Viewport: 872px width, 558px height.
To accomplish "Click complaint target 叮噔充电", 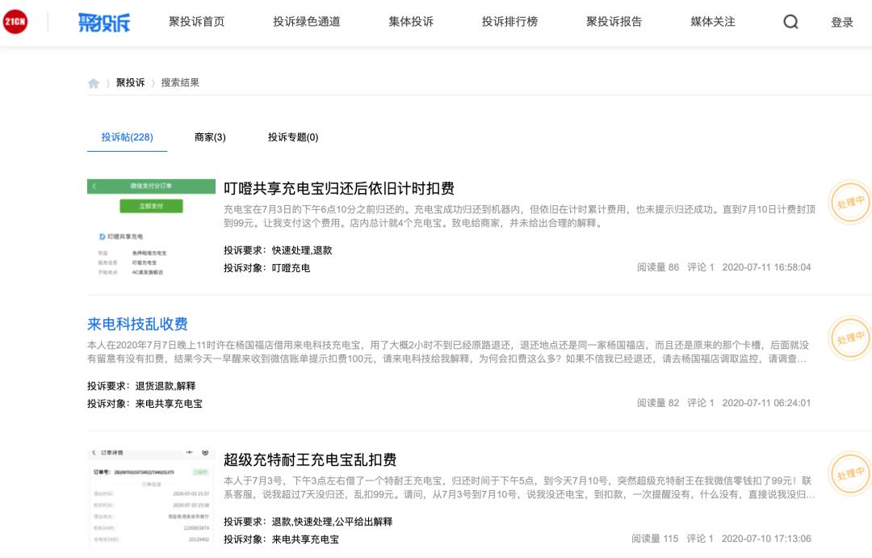I will tap(291, 268).
